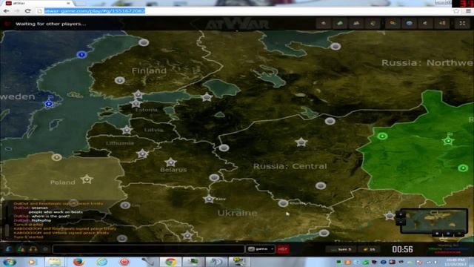This screenshot has width=474, height=267.
Task: Focus the chat message input field
Action: pos(148,249)
